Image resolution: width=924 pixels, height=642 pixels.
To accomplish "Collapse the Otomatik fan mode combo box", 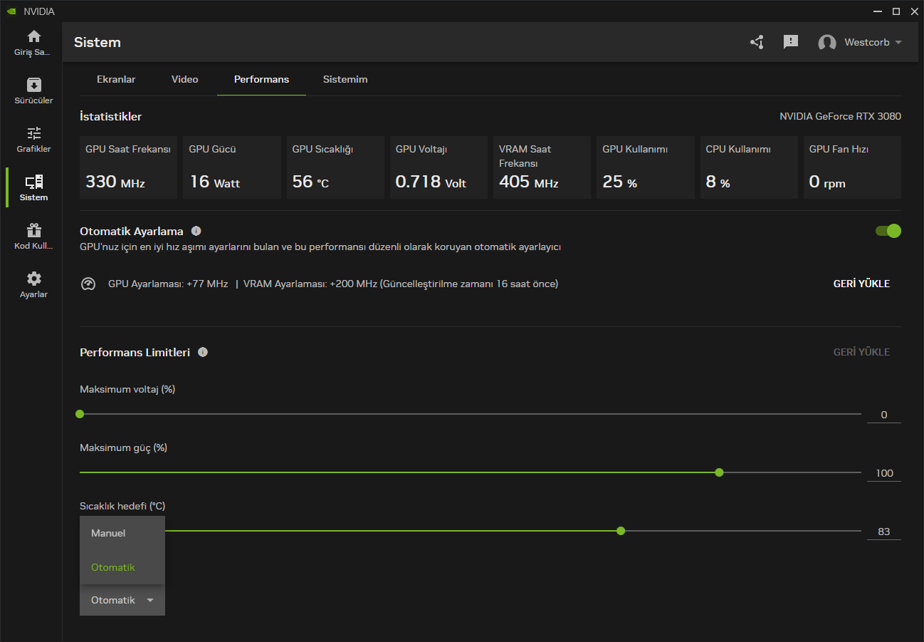I will tap(122, 600).
